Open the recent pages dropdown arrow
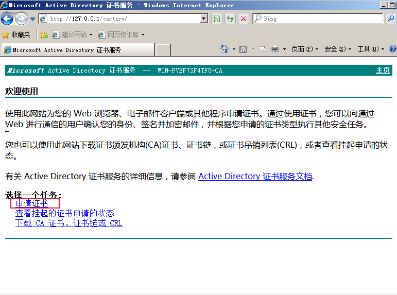The image size is (397, 295). 32,19
